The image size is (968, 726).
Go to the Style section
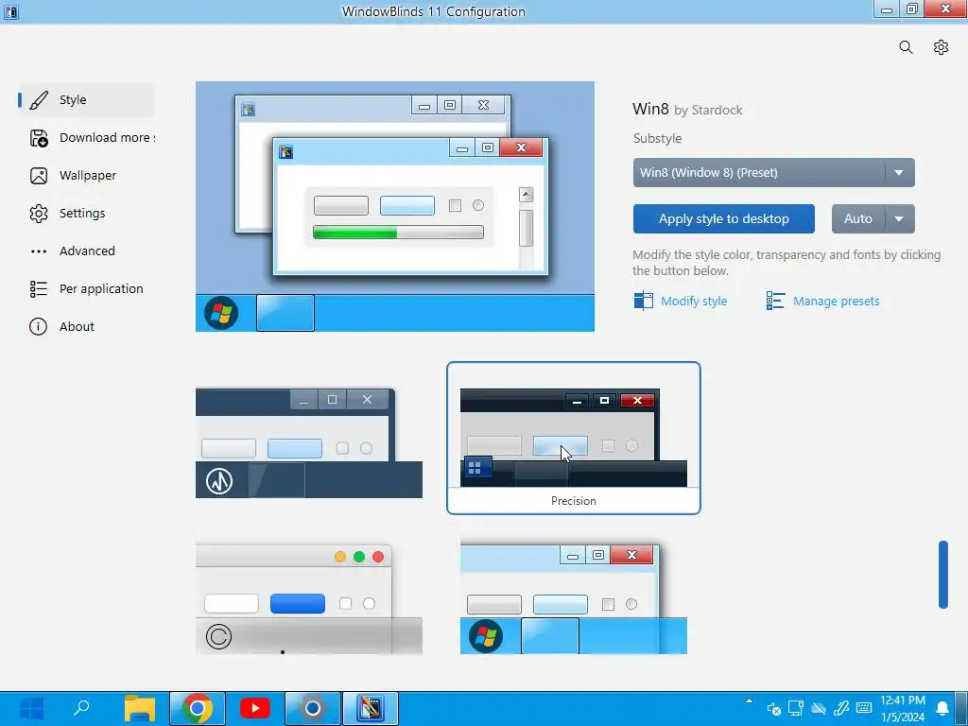pos(86,100)
